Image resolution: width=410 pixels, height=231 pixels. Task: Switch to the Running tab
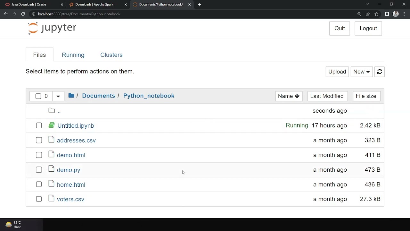tap(73, 55)
